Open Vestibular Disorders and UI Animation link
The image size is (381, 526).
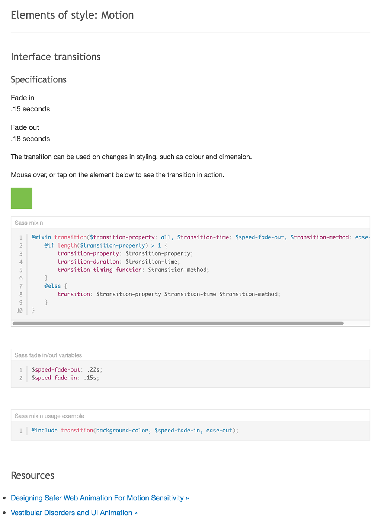74,513
